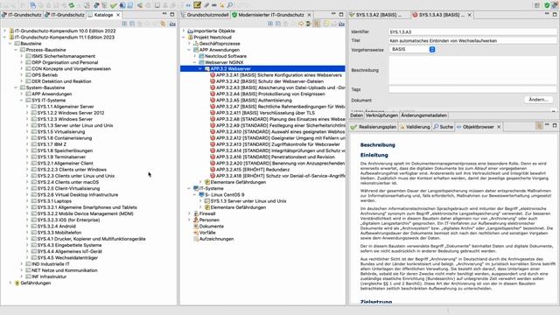
Task: Click the Beschreibung text area
Action: point(472,70)
